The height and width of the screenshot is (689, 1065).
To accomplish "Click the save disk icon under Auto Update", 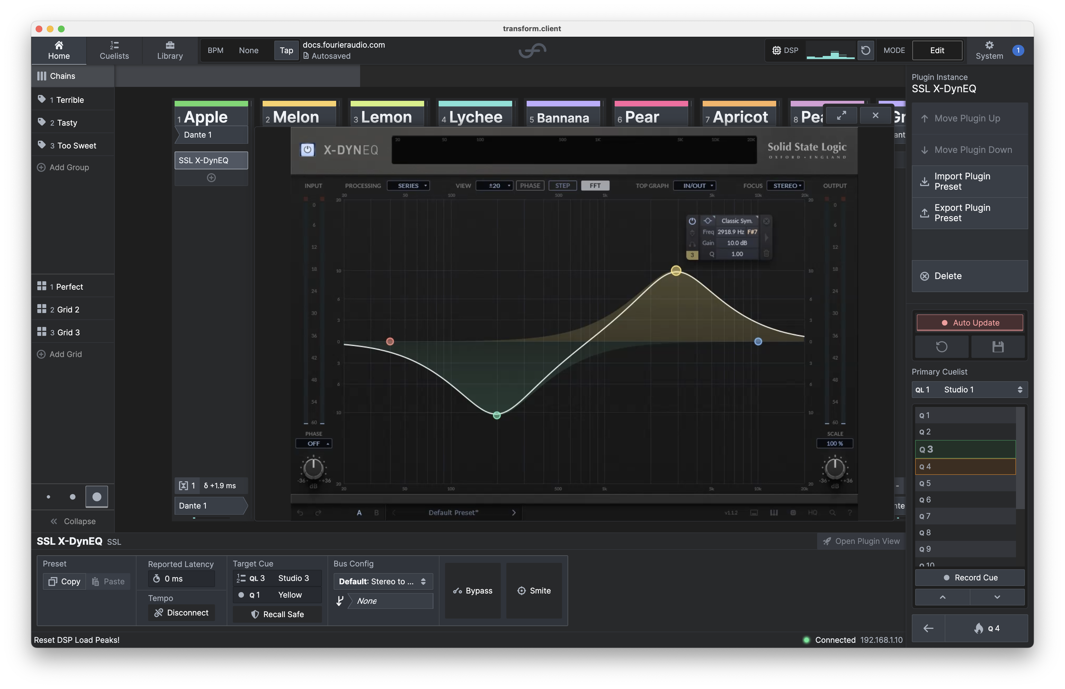I will coord(997,347).
